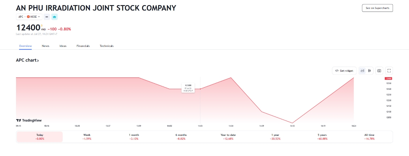The height and width of the screenshot is (156, 409).
Task: Click the crown premium badge icon
Action: tap(55, 17)
